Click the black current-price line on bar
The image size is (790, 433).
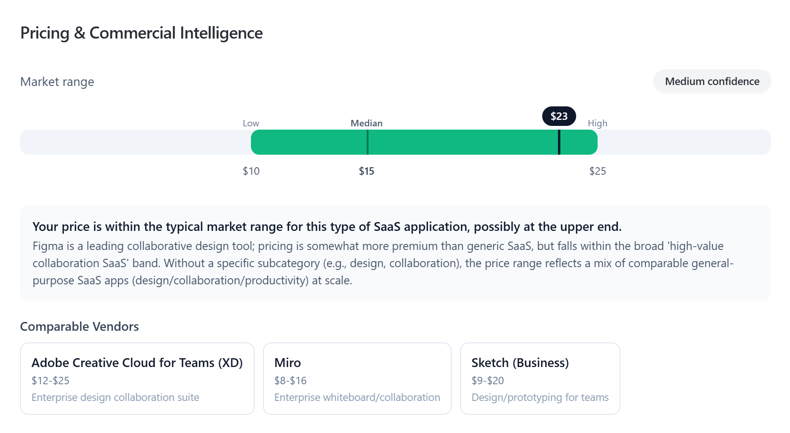[x=559, y=142]
